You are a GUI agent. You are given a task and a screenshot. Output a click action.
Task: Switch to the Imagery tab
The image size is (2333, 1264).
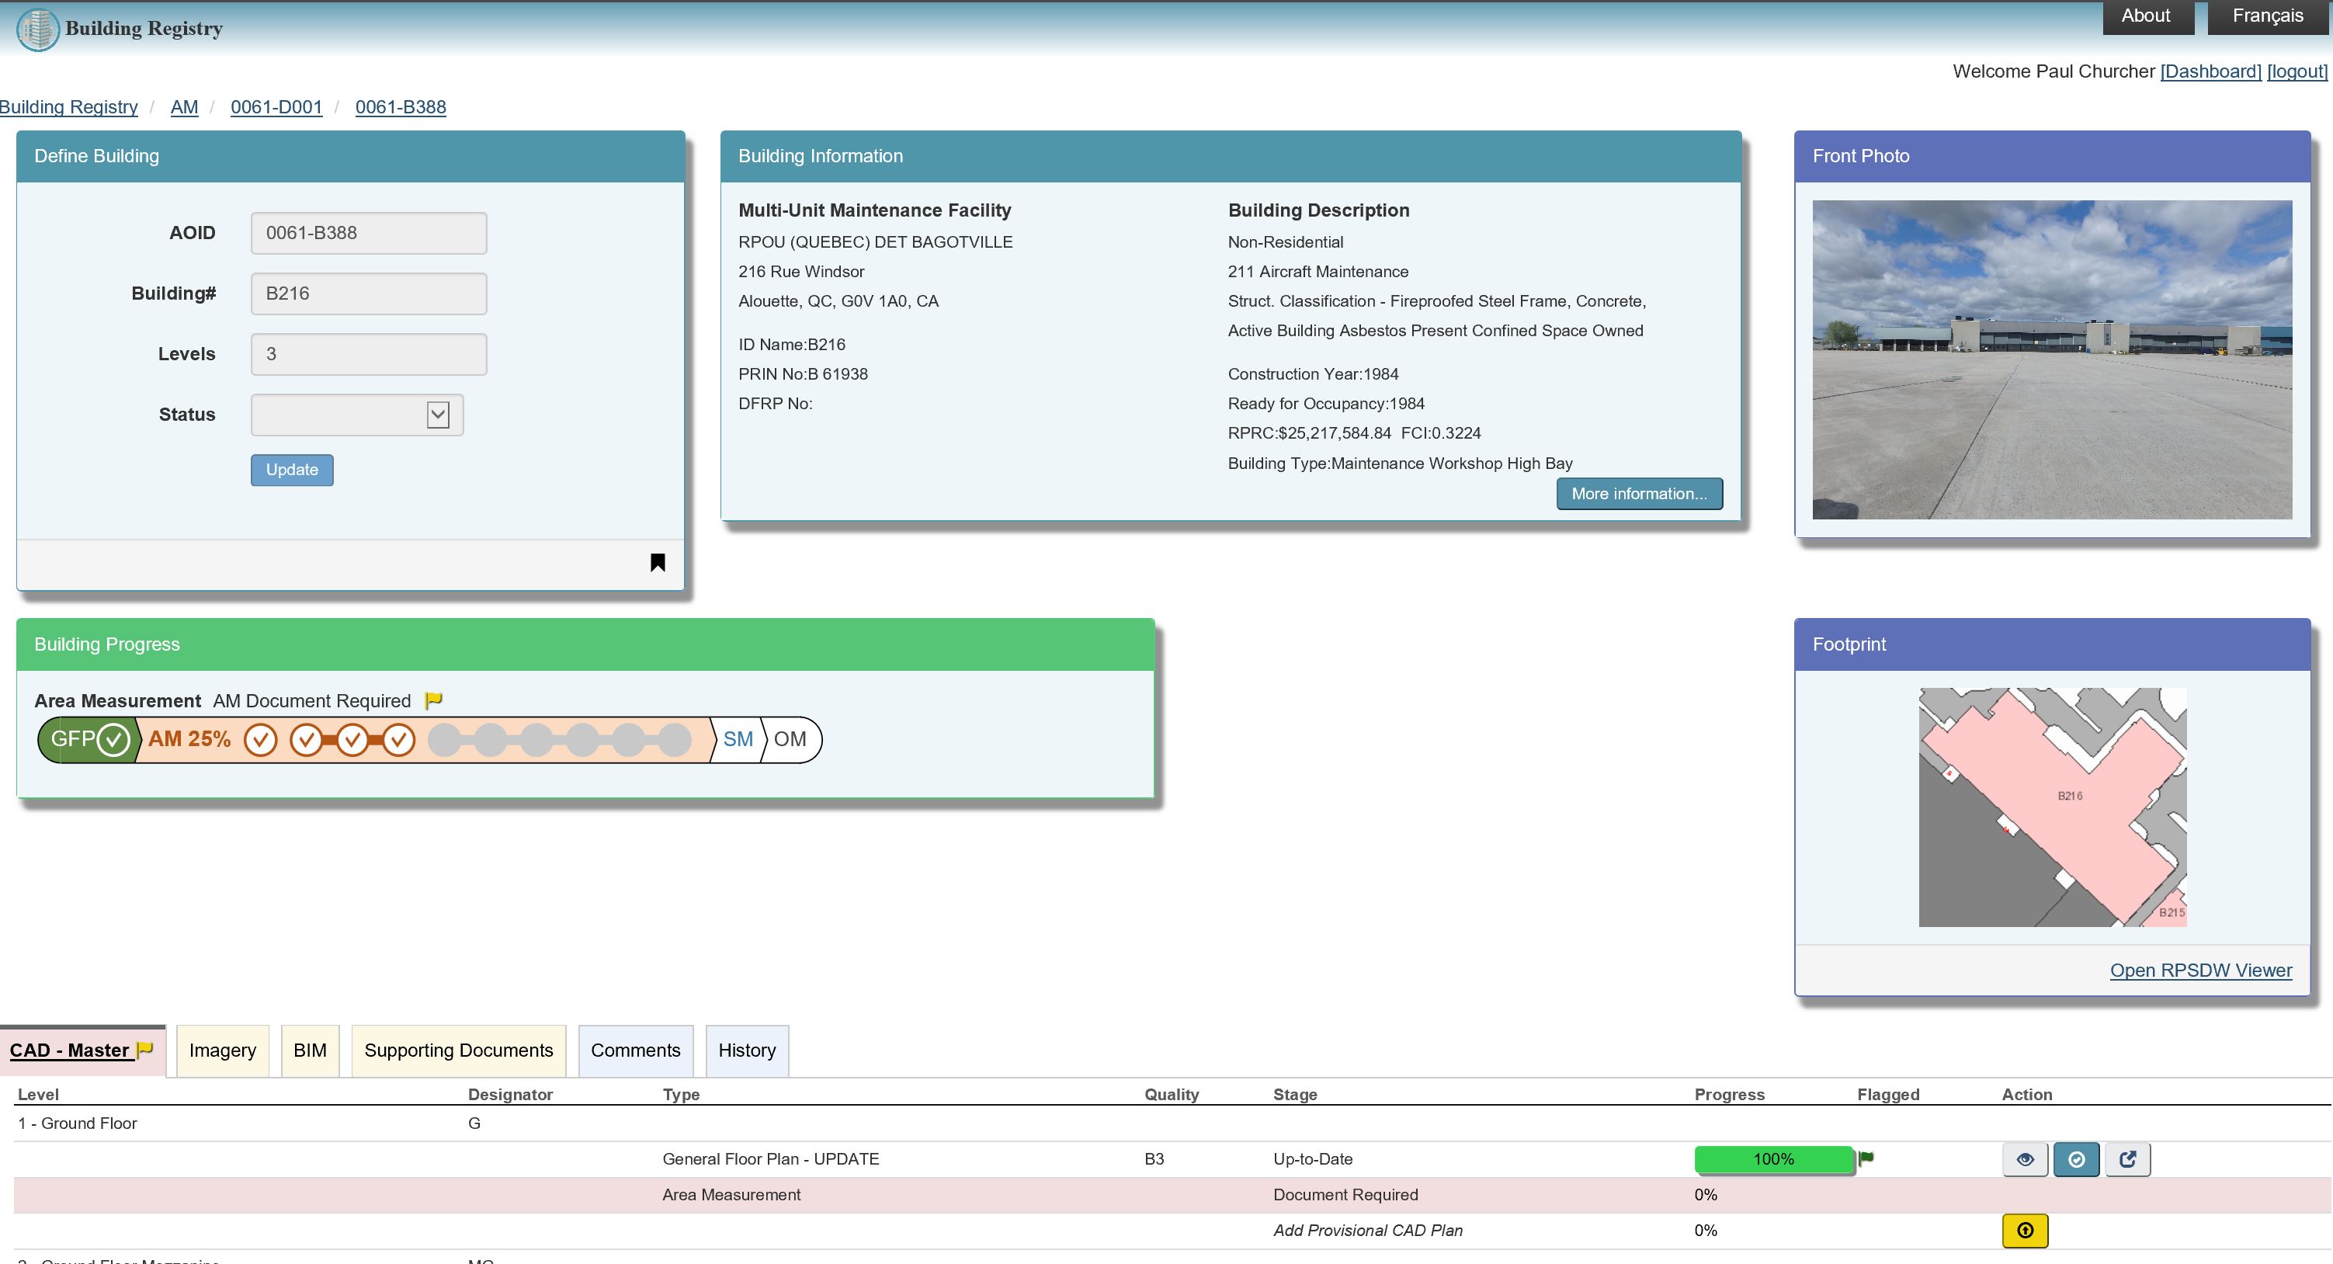click(x=223, y=1050)
